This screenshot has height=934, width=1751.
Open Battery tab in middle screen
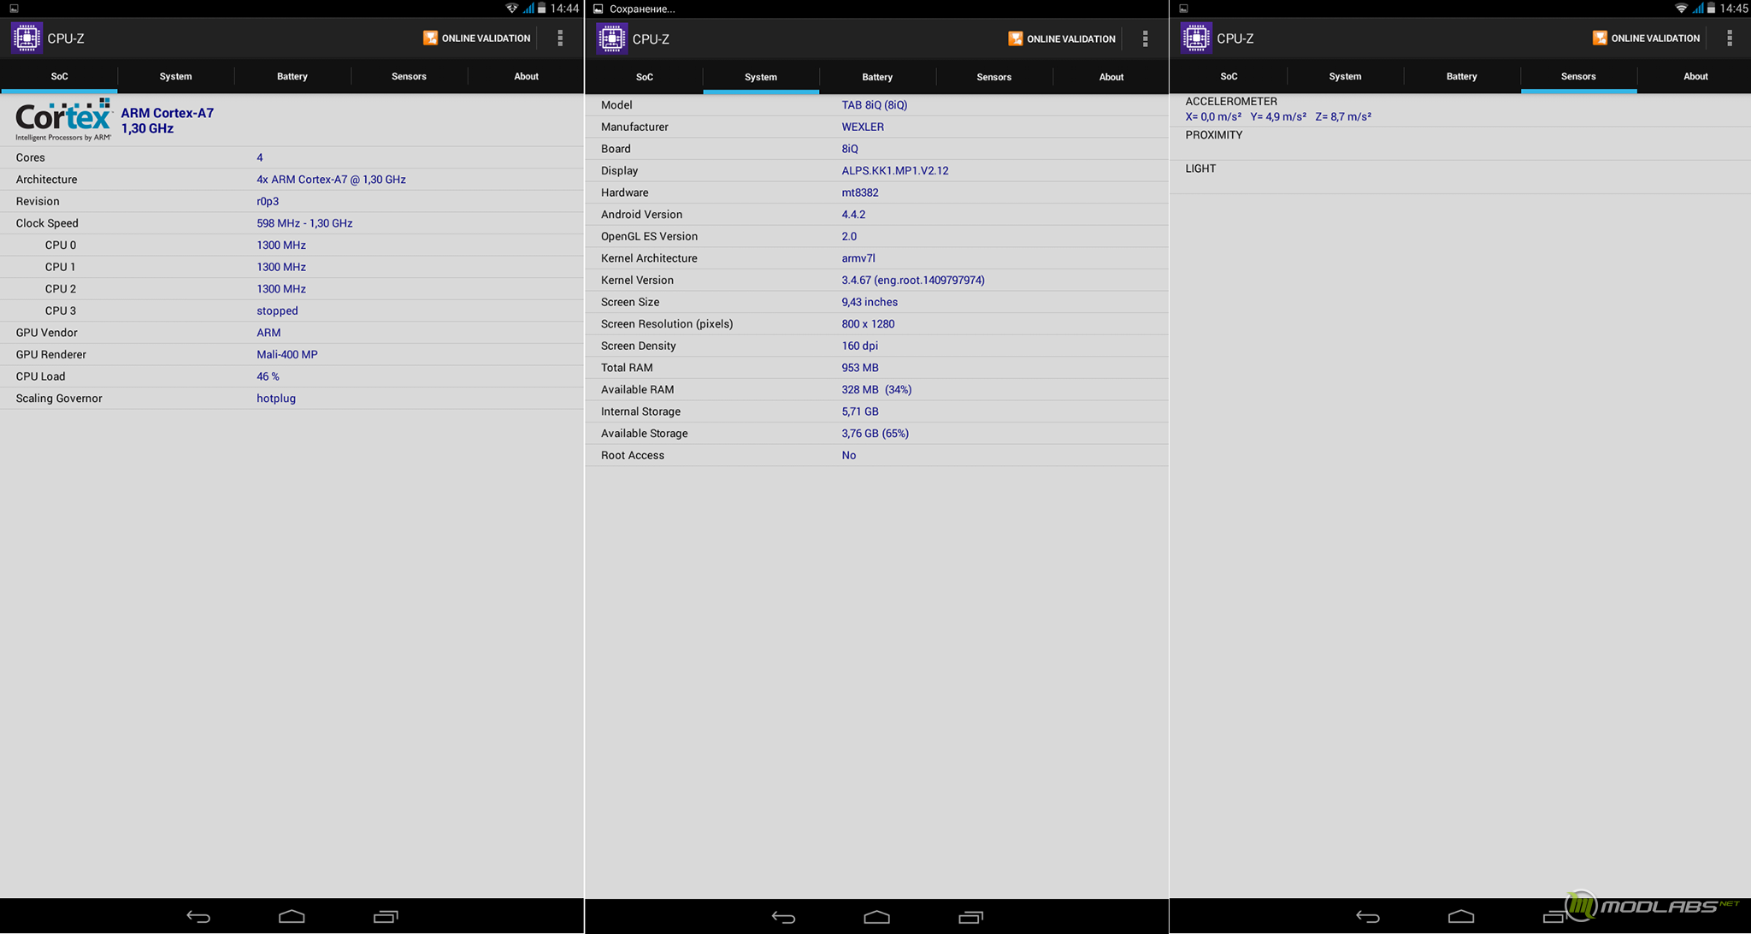coord(877,77)
